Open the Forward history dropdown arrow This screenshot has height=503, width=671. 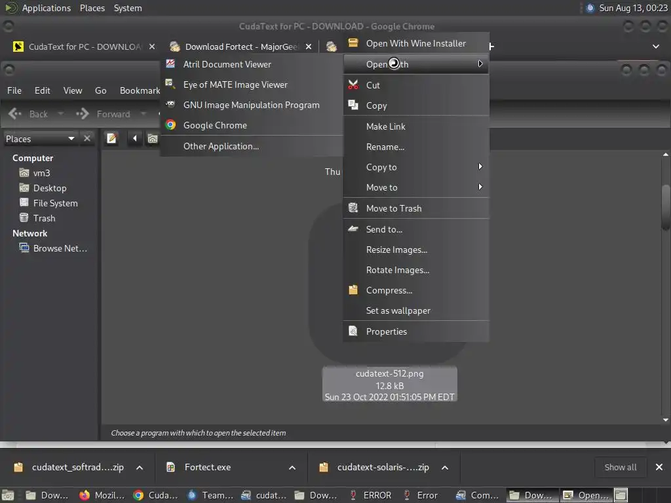click(144, 114)
